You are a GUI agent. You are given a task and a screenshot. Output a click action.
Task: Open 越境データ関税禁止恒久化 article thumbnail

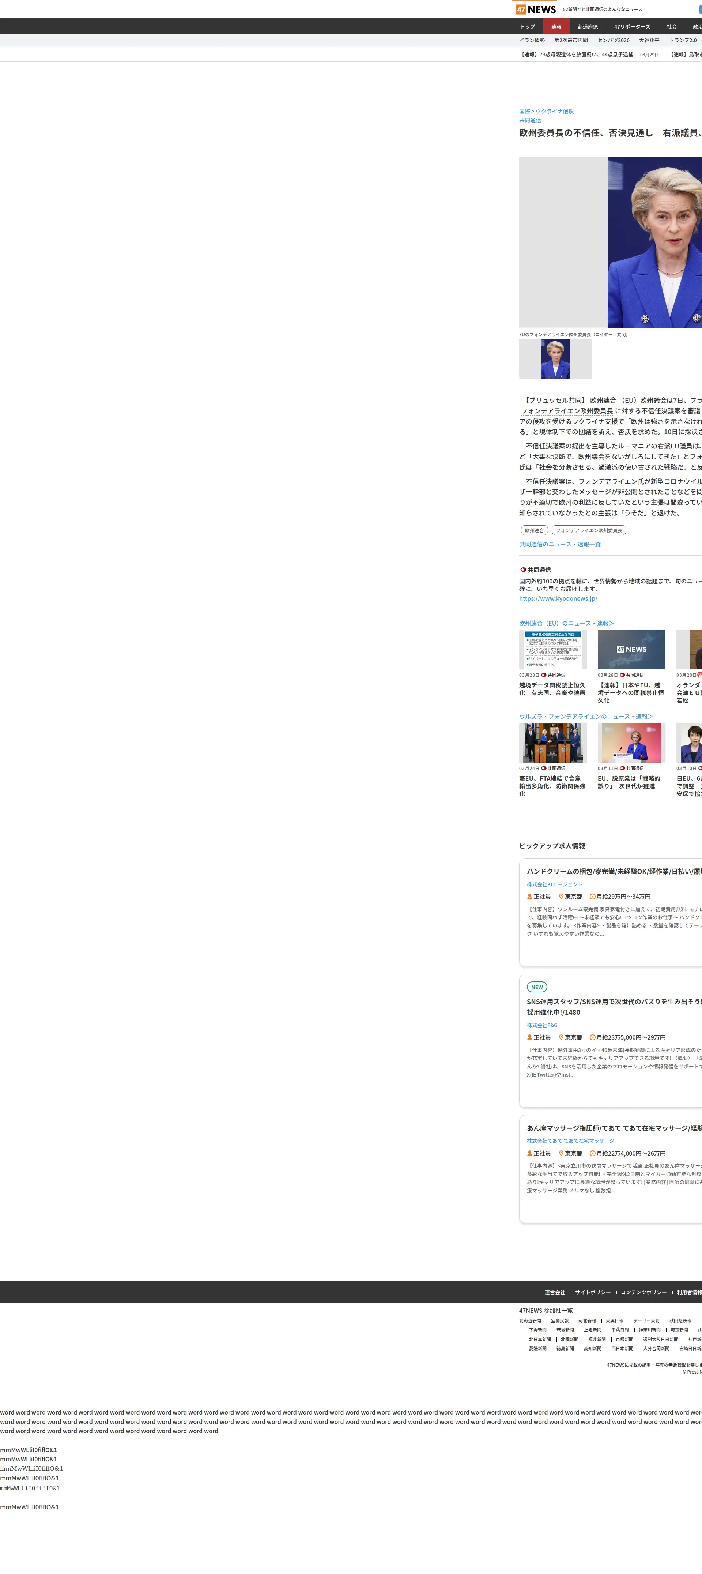[x=552, y=649]
